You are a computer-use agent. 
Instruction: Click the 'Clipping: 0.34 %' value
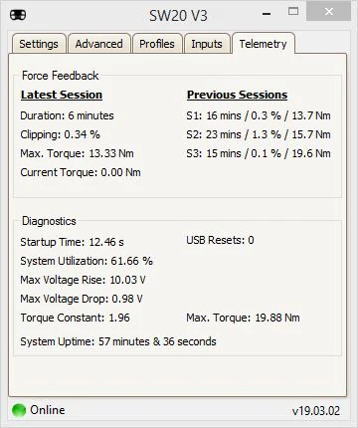(x=60, y=134)
